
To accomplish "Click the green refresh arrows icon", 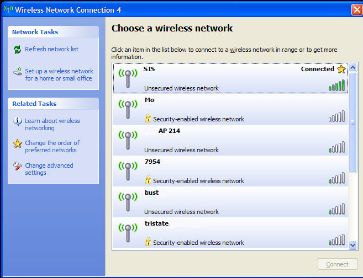I will click(17, 49).
